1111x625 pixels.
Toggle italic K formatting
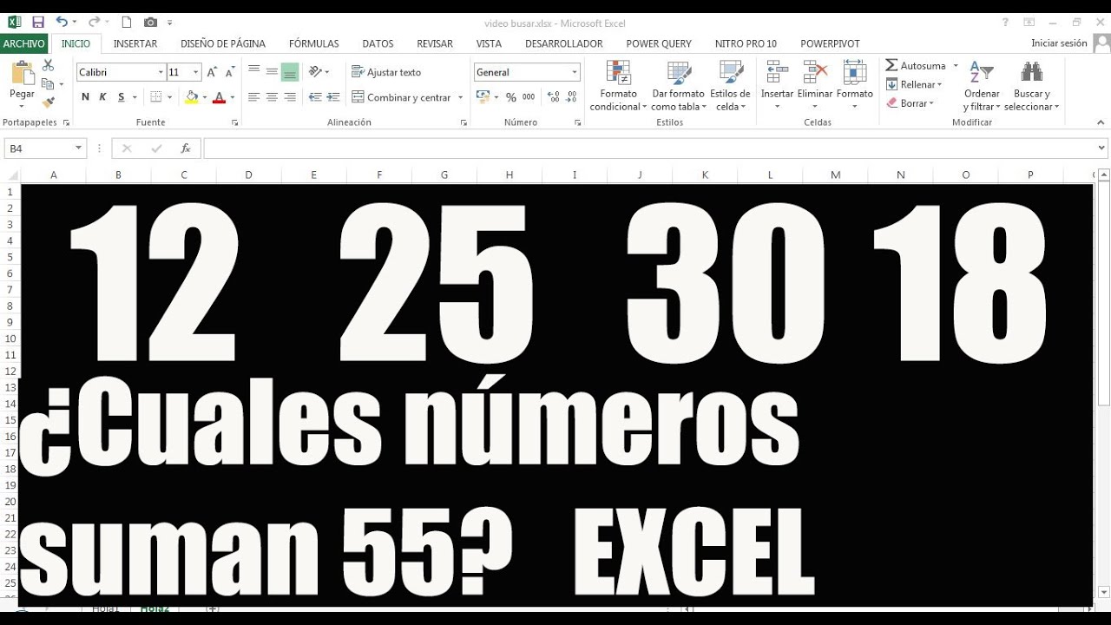point(103,97)
